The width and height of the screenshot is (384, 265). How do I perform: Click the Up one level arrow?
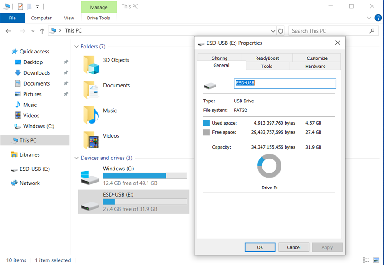click(x=42, y=31)
